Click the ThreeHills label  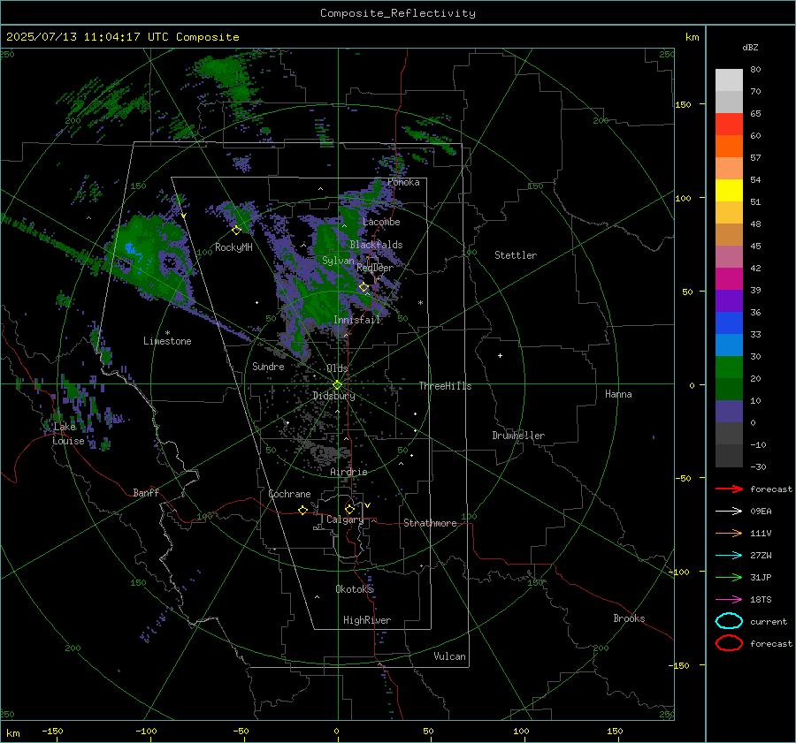click(x=445, y=386)
